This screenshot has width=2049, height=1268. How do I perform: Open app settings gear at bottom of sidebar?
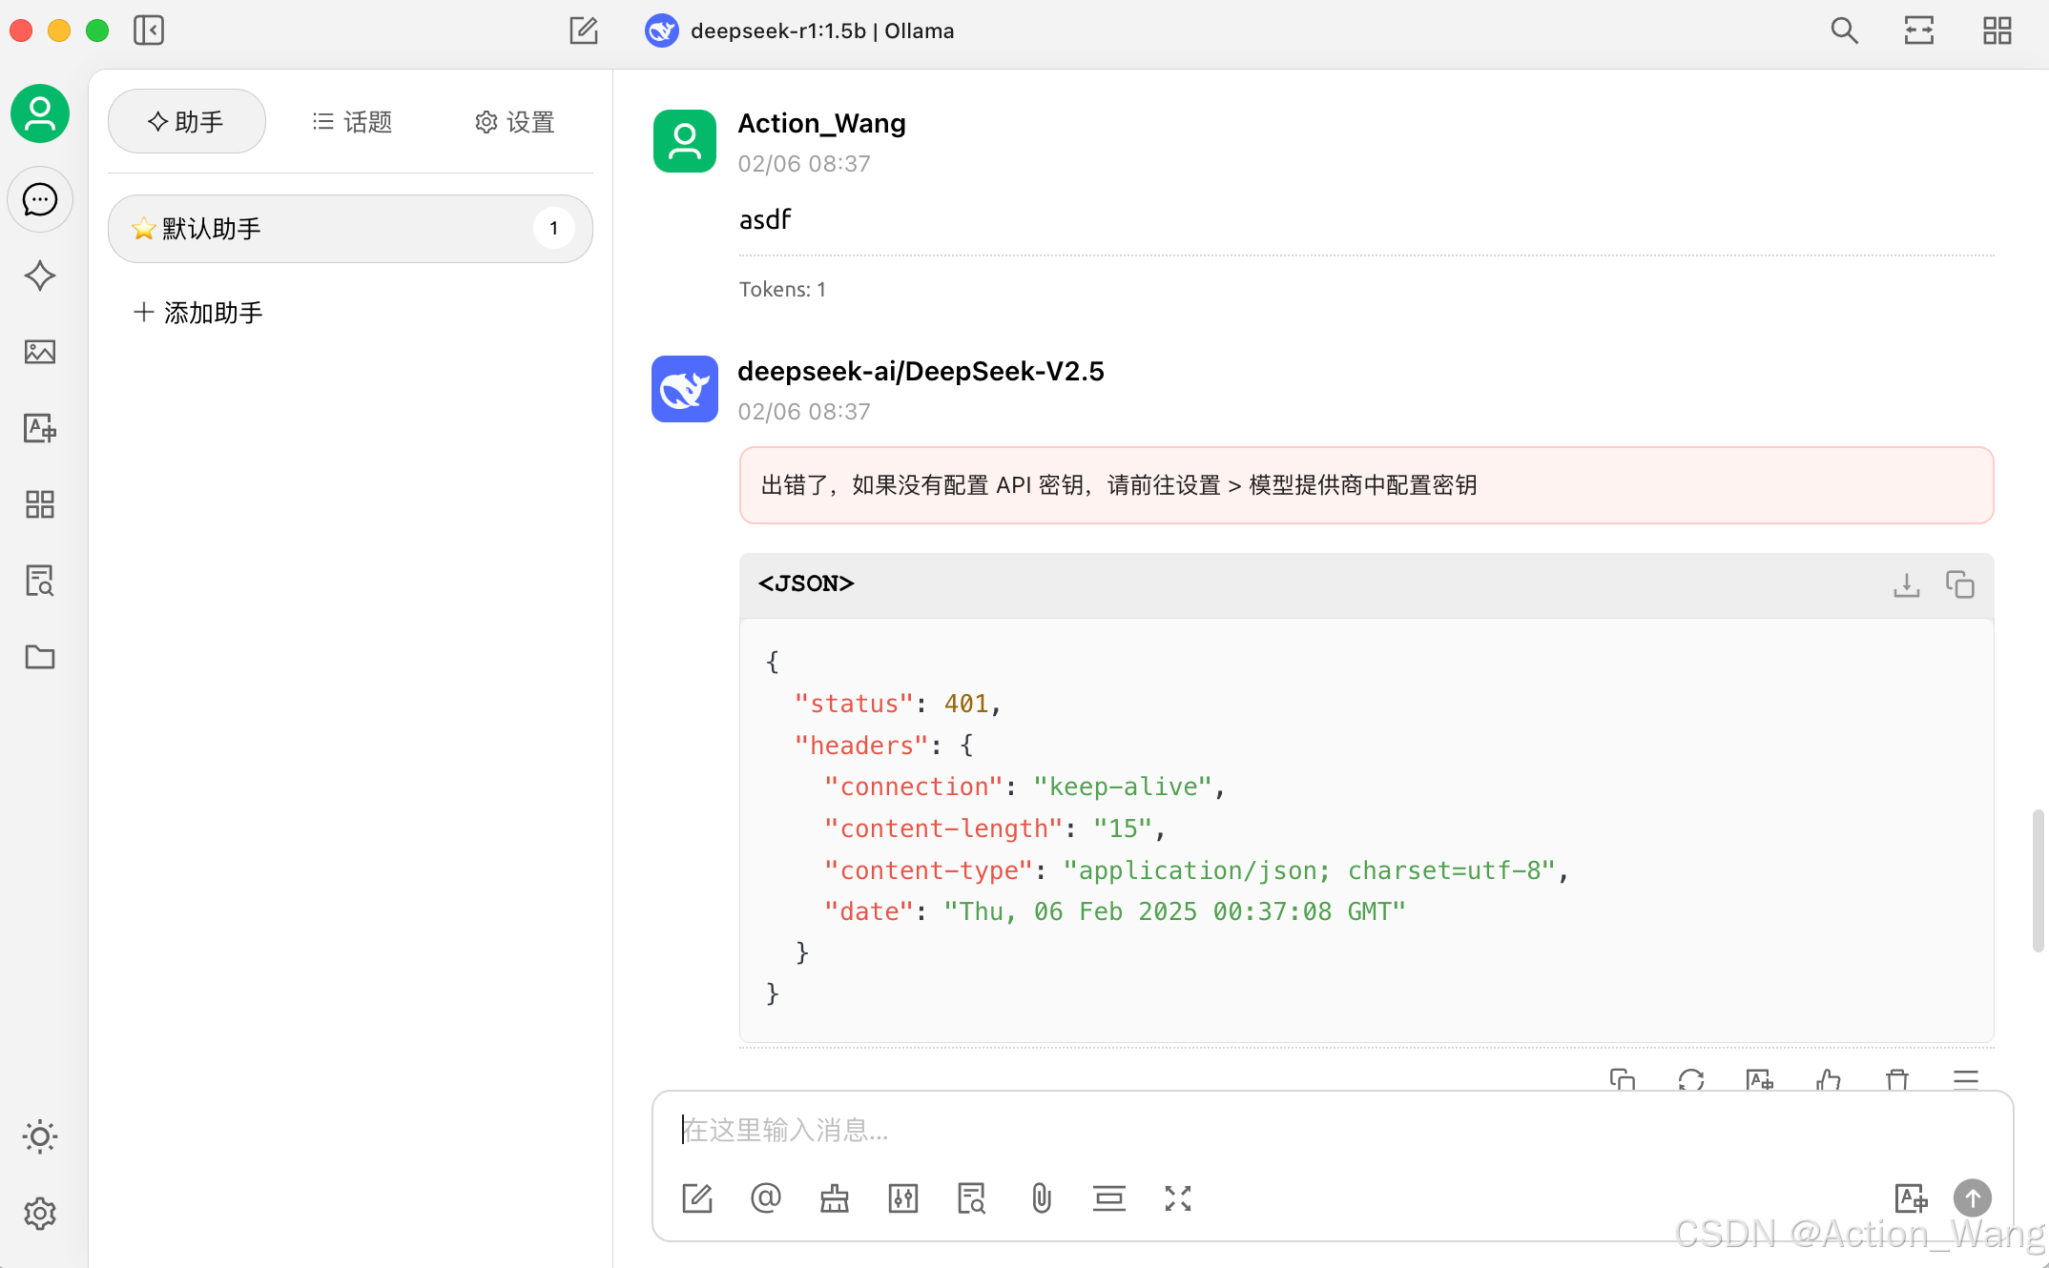[x=40, y=1214]
